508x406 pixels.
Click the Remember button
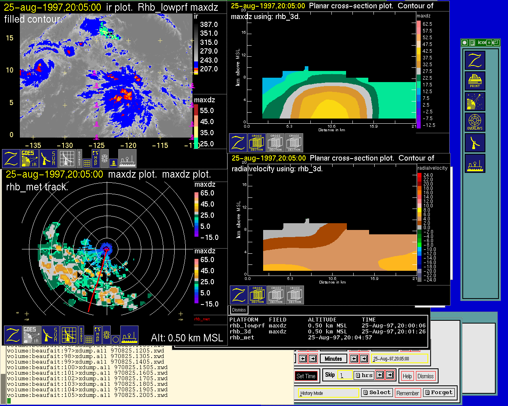click(x=408, y=393)
